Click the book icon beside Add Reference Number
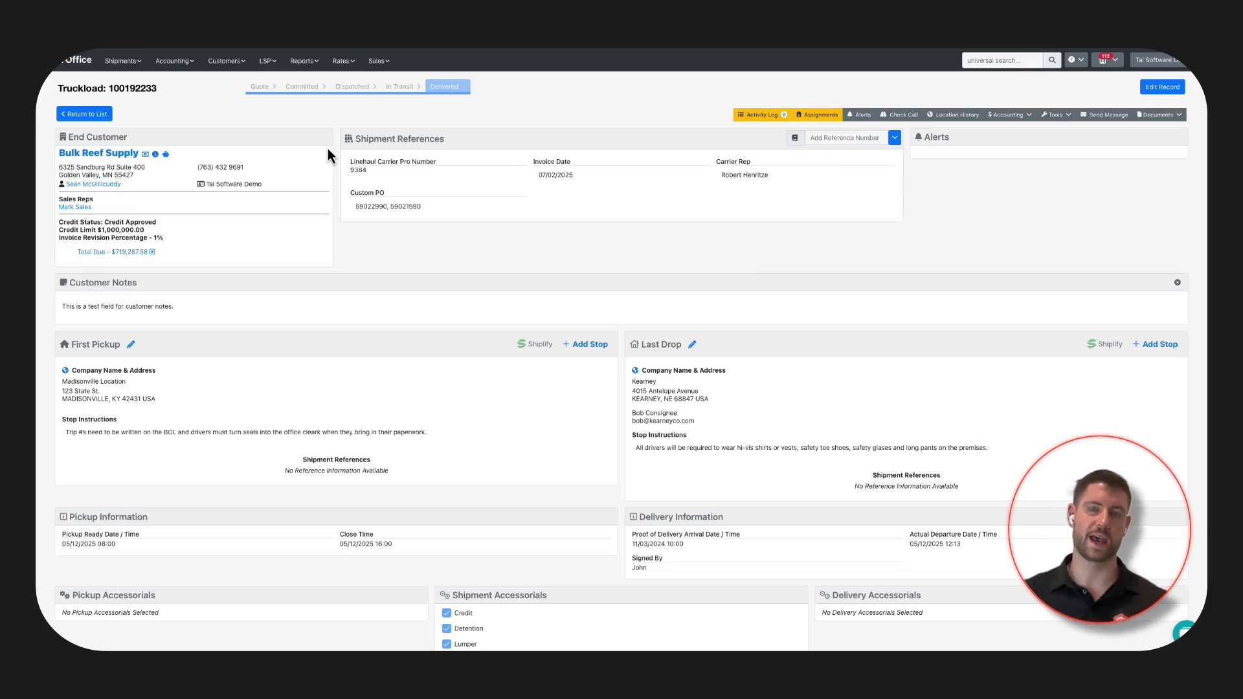 pyautogui.click(x=795, y=138)
